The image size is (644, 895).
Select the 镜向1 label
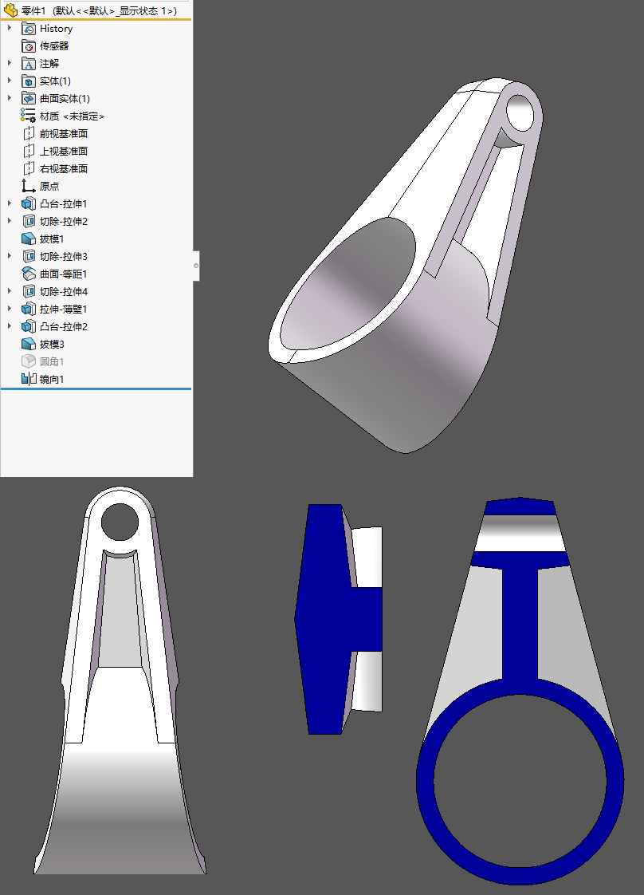(x=52, y=379)
